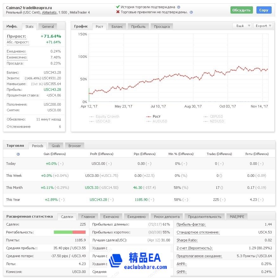Click help icon beside trading history verified
The width and height of the screenshot is (278, 279).
(178, 7)
